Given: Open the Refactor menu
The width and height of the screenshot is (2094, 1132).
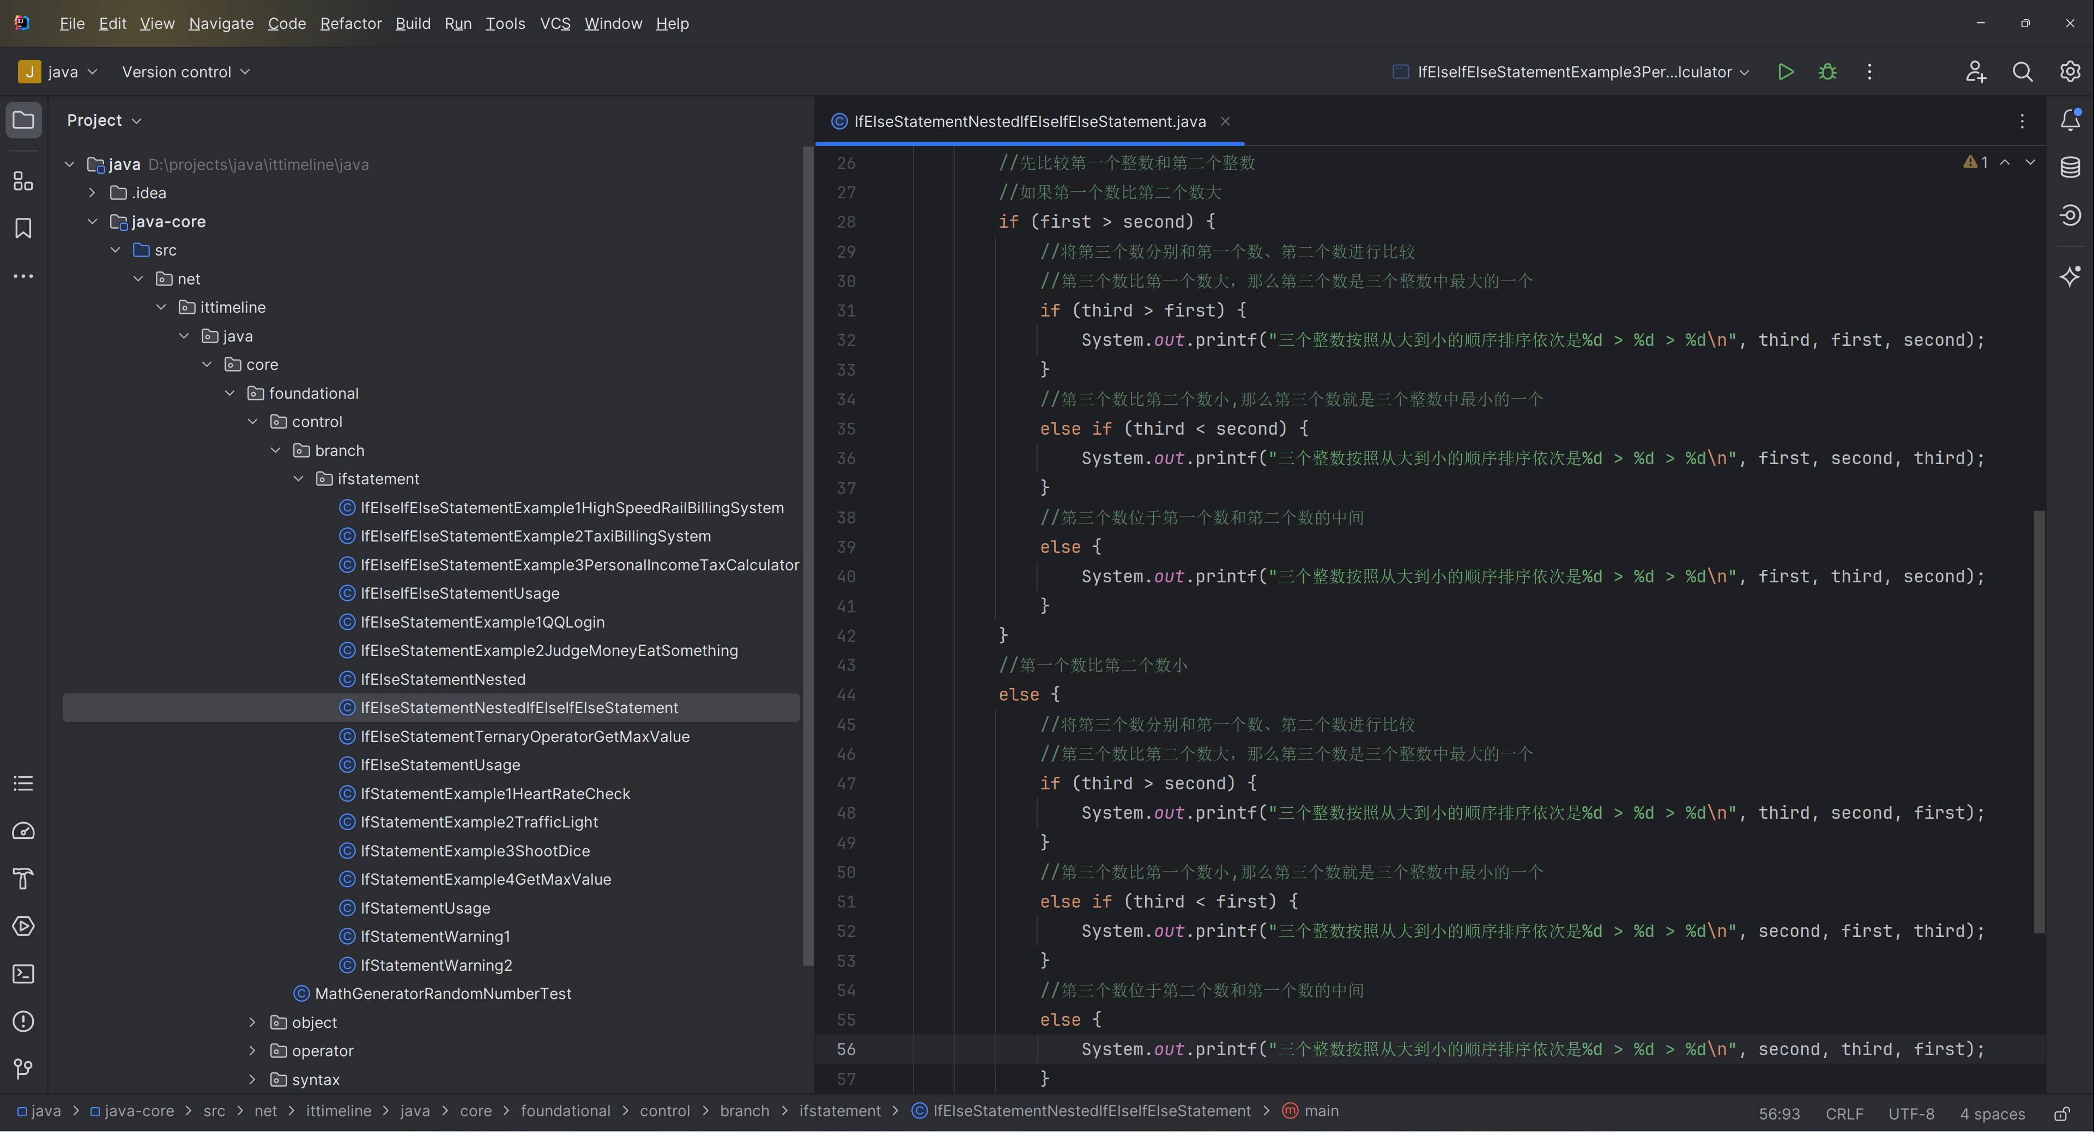Looking at the screenshot, I should [350, 23].
